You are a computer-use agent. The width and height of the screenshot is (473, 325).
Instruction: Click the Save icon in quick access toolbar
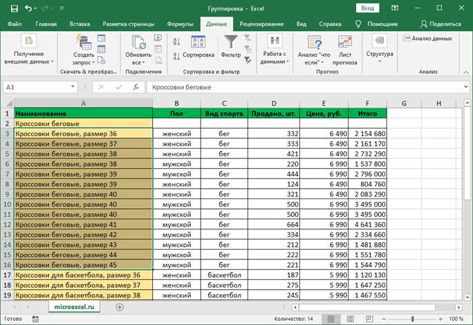click(15, 8)
